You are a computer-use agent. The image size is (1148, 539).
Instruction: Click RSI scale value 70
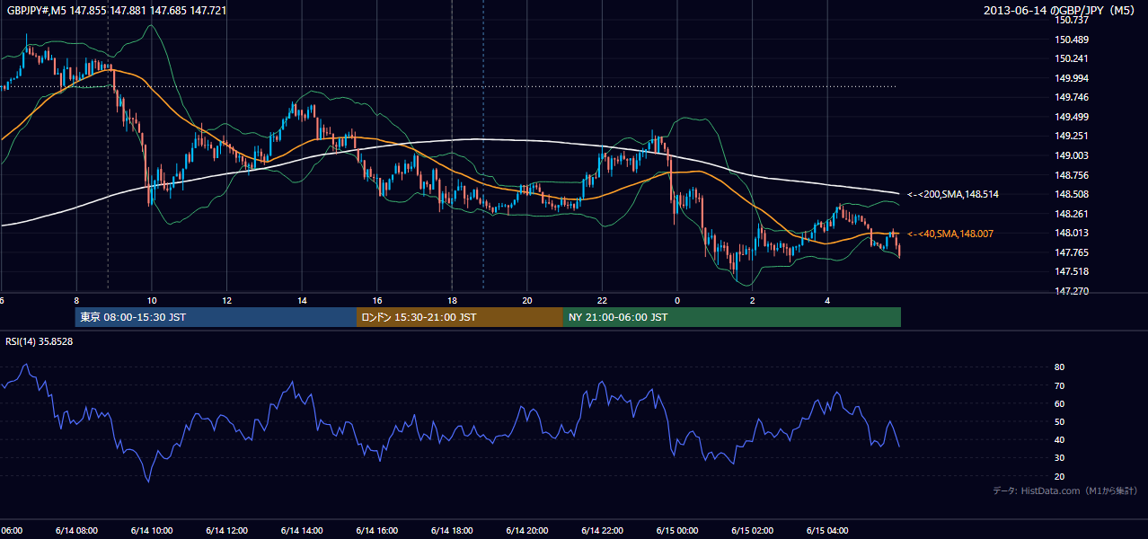1060,385
